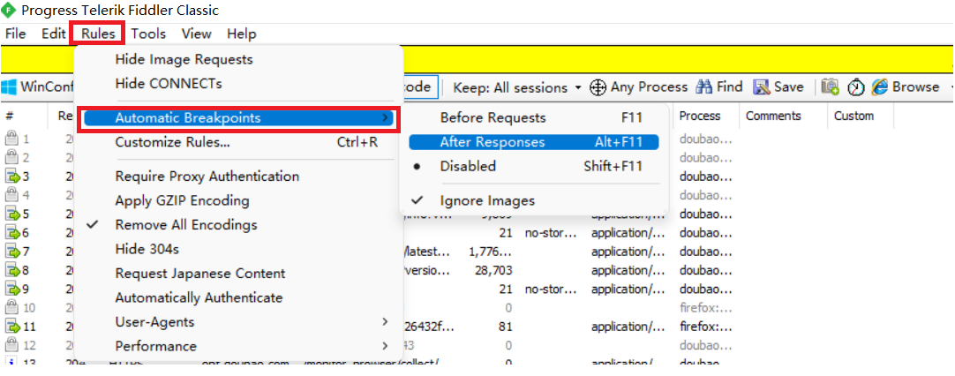Select session 13 info icon
Image resolution: width=955 pixels, height=376 pixels.
[x=12, y=363]
